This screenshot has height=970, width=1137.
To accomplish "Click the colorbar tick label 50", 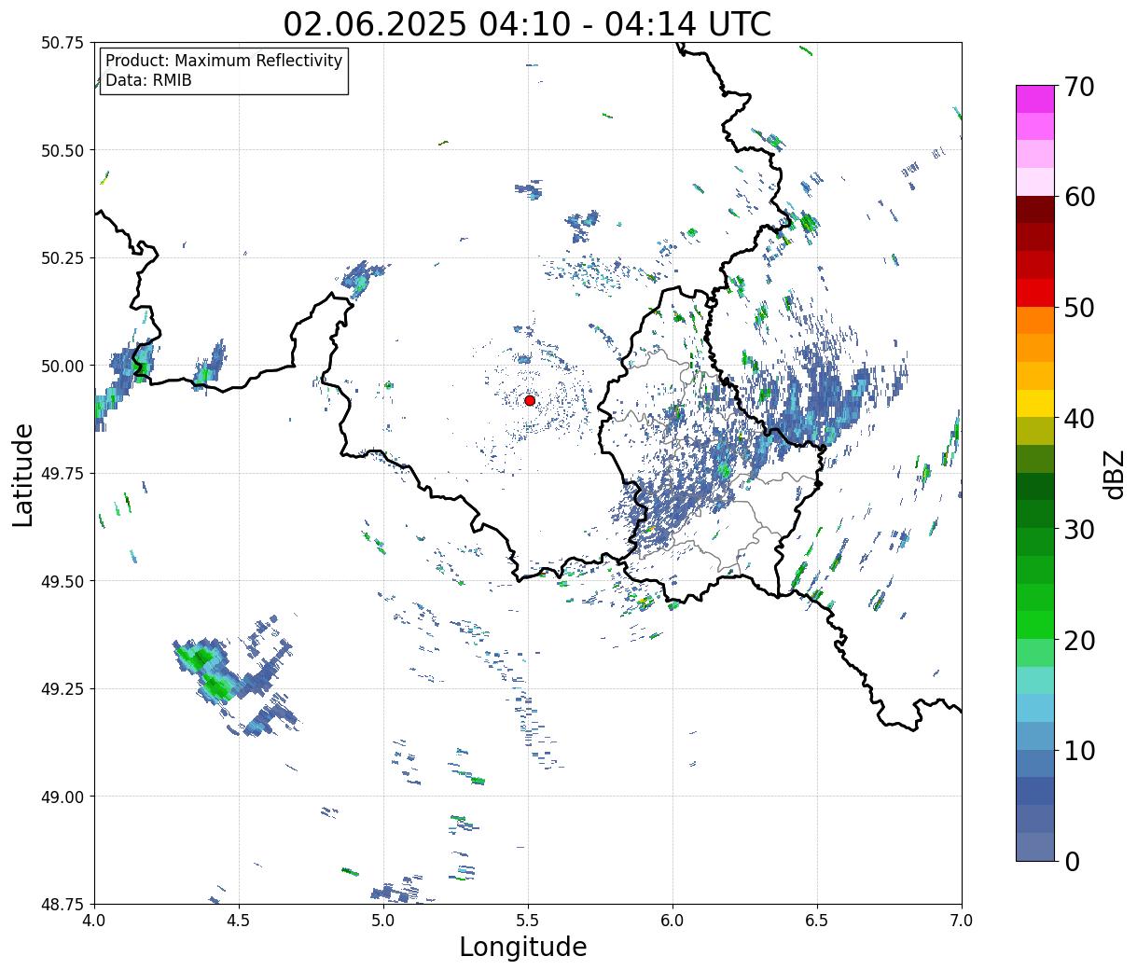I will pyautogui.click(x=1079, y=308).
